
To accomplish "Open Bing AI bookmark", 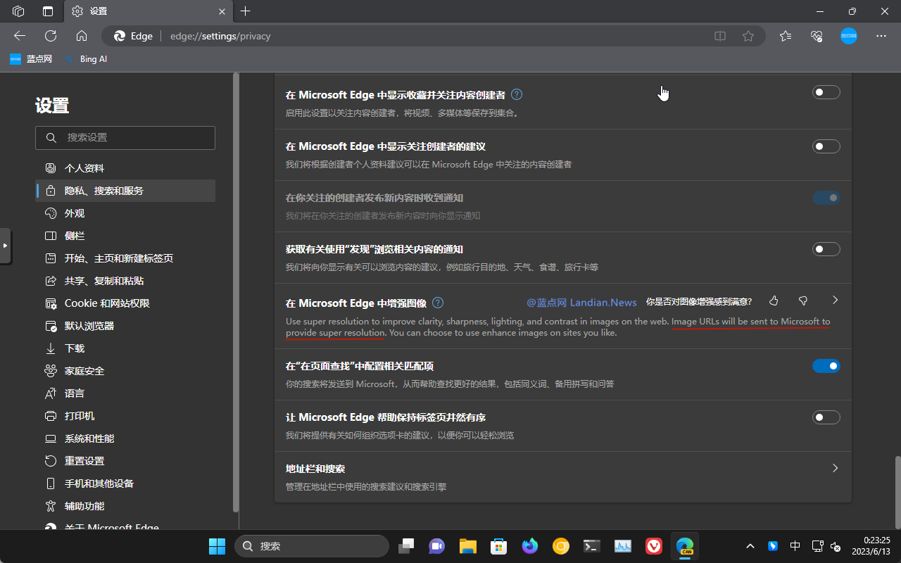I will click(x=85, y=59).
